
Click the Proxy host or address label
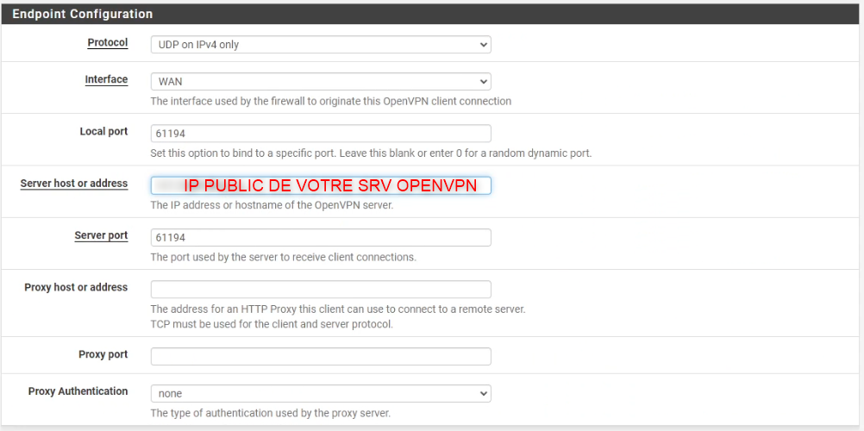(76, 287)
